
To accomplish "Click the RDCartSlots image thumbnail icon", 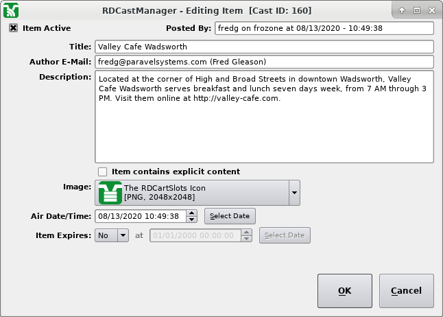I will 110,193.
